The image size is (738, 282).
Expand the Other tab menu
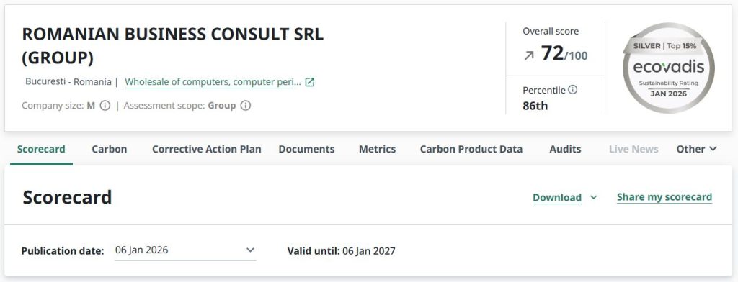pos(697,149)
